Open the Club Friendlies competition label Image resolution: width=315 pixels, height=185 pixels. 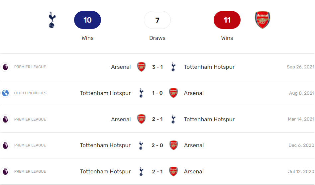pyautogui.click(x=30, y=93)
